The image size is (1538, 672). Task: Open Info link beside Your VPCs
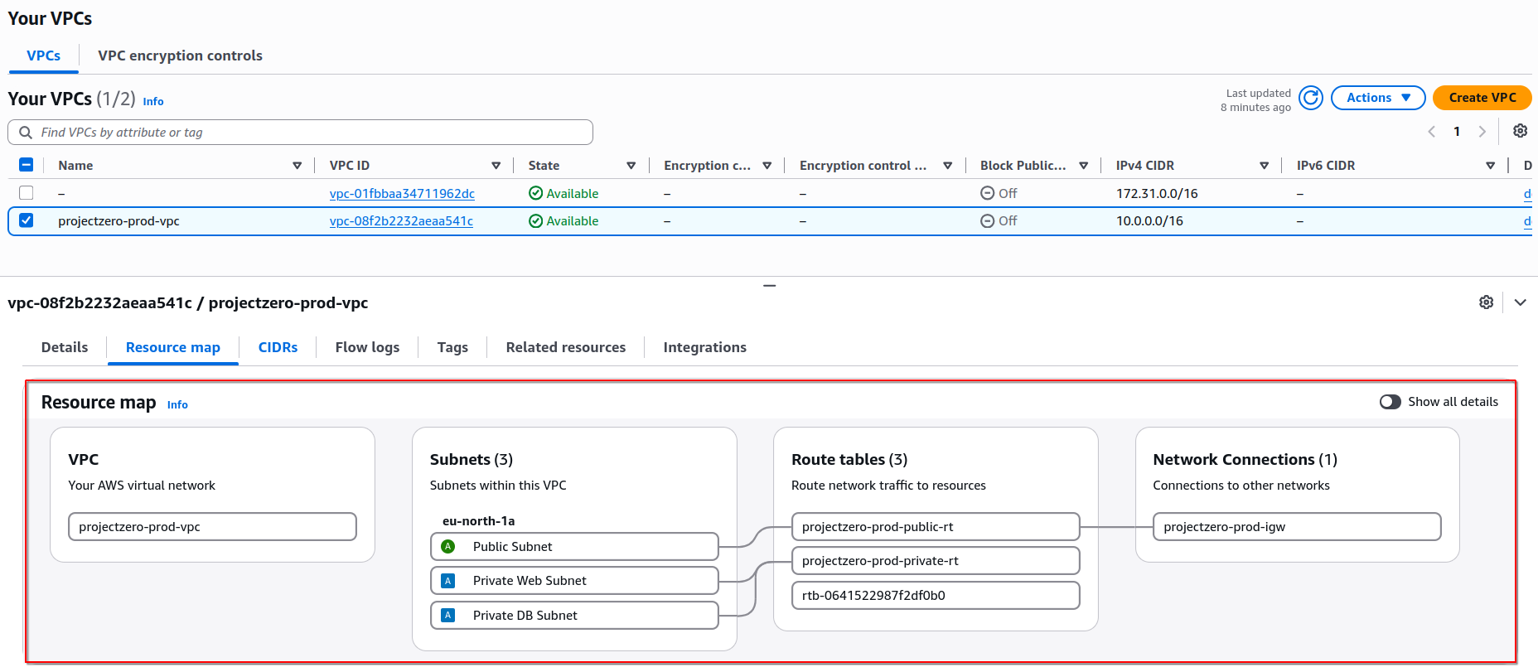pos(153,101)
